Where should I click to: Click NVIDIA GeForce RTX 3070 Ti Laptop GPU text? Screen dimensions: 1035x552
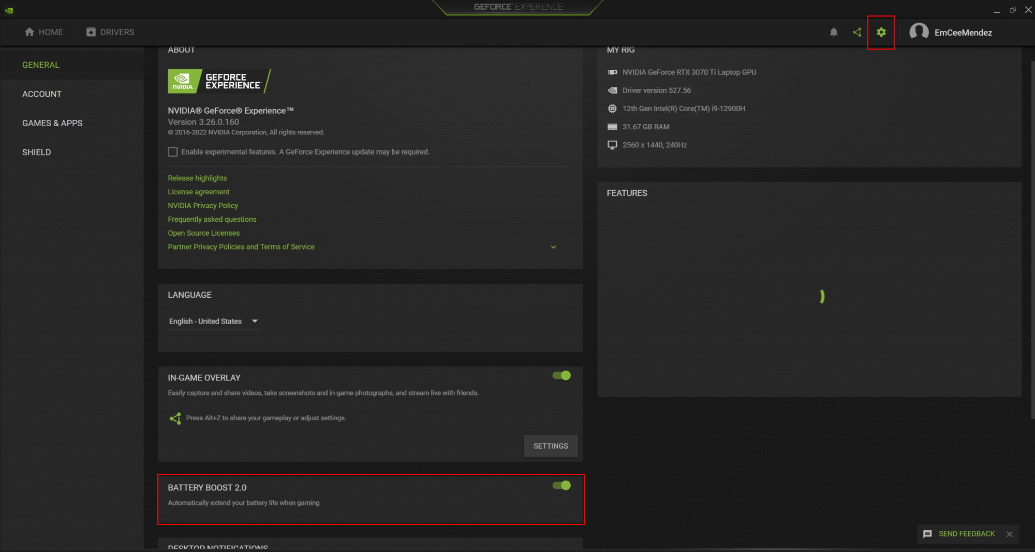(689, 72)
